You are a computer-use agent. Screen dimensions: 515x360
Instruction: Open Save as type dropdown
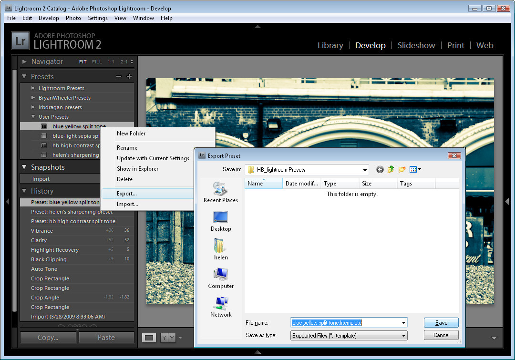click(x=349, y=335)
